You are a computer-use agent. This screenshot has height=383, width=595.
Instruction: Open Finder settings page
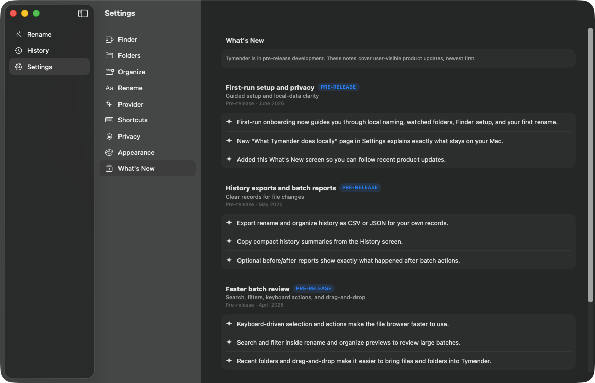pos(148,39)
